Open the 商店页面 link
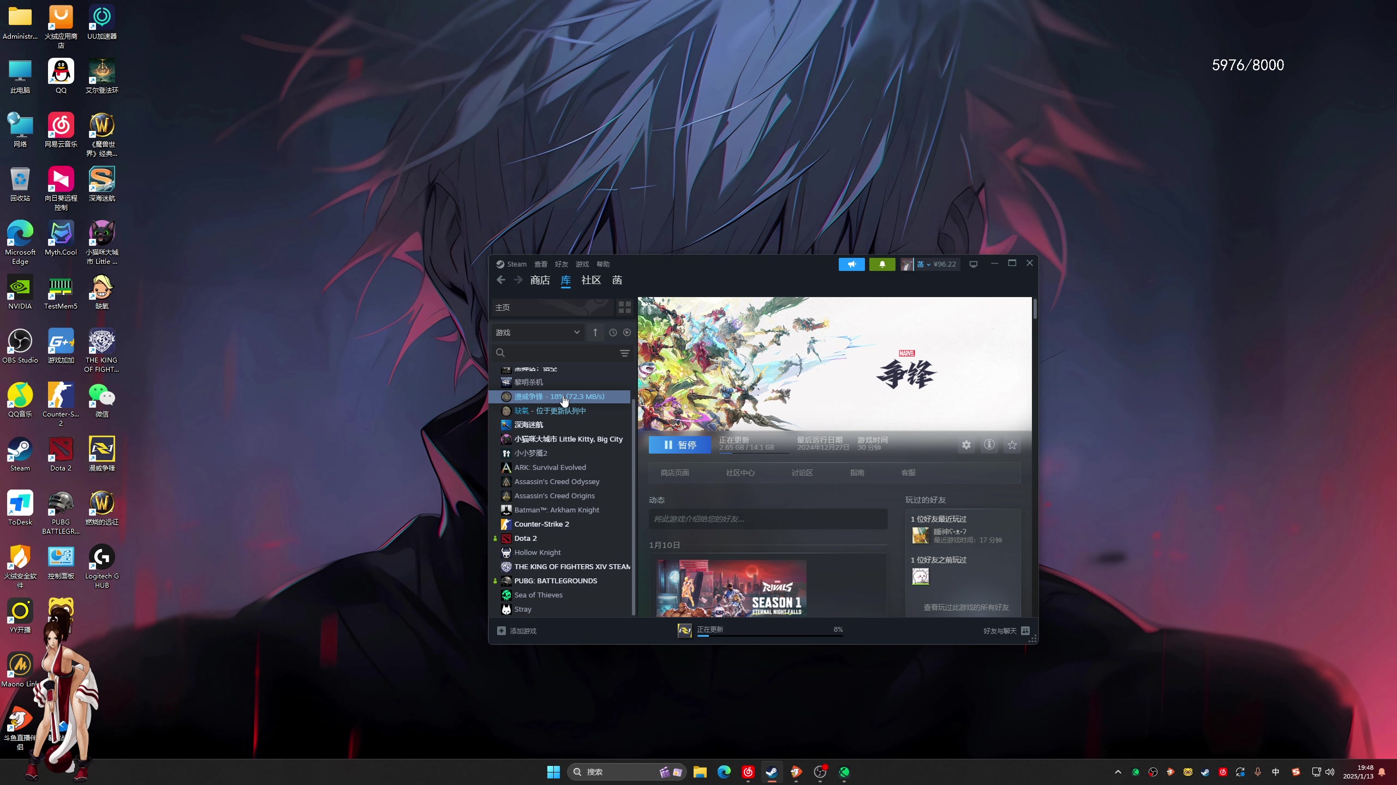The height and width of the screenshot is (785, 1397). 674,473
